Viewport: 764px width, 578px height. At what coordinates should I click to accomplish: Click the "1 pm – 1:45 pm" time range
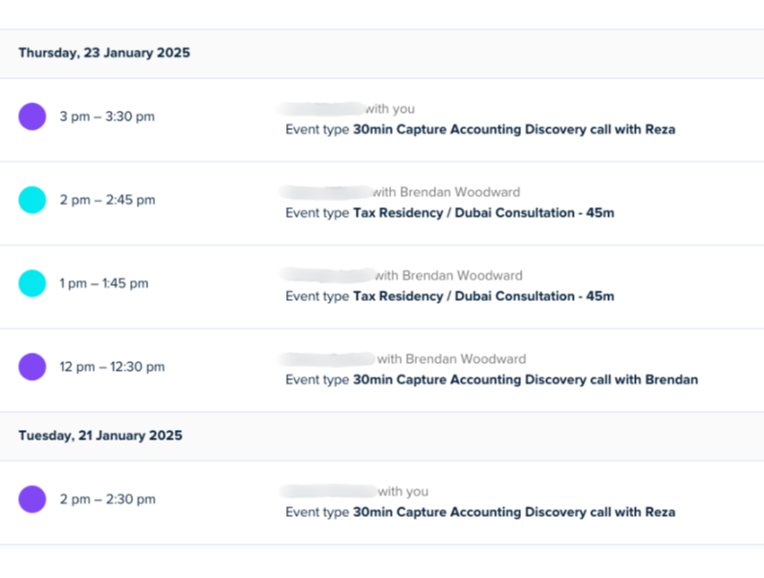click(x=103, y=283)
